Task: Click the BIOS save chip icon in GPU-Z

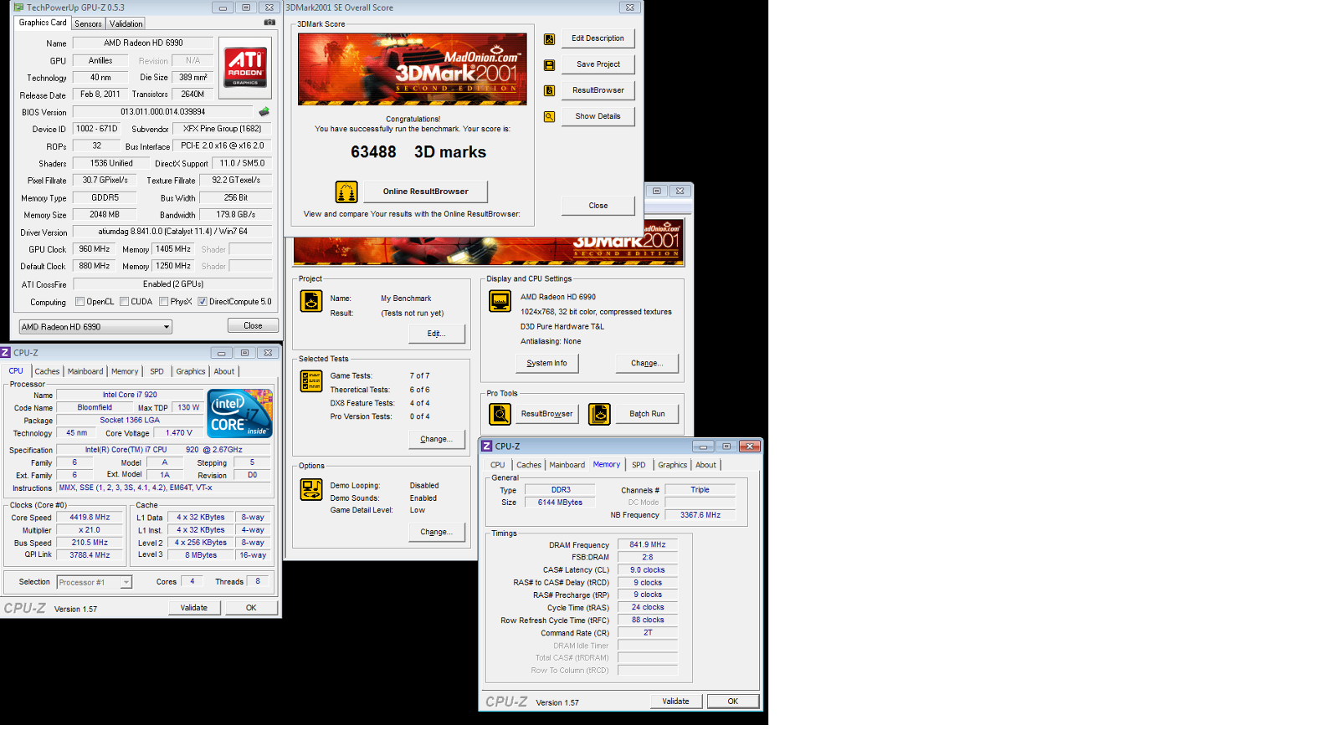Action: click(x=264, y=111)
